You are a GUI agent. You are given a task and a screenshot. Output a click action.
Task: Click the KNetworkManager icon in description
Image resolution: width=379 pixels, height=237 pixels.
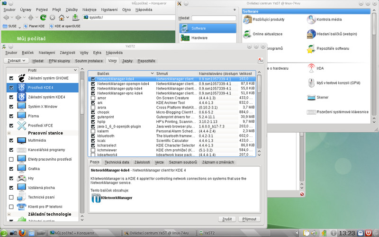point(96,198)
